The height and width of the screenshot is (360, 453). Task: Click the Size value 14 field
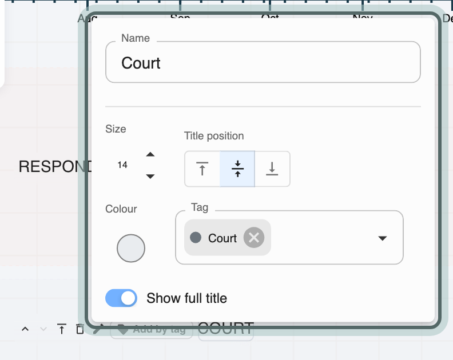click(122, 165)
